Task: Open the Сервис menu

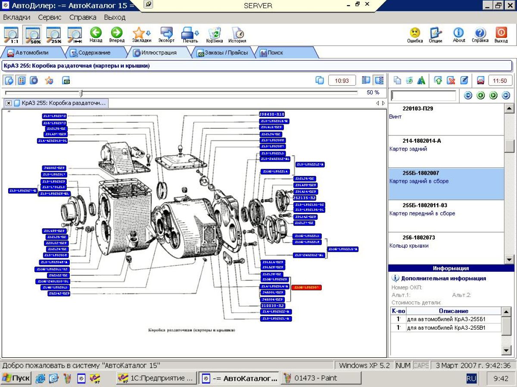Action: 50,18
